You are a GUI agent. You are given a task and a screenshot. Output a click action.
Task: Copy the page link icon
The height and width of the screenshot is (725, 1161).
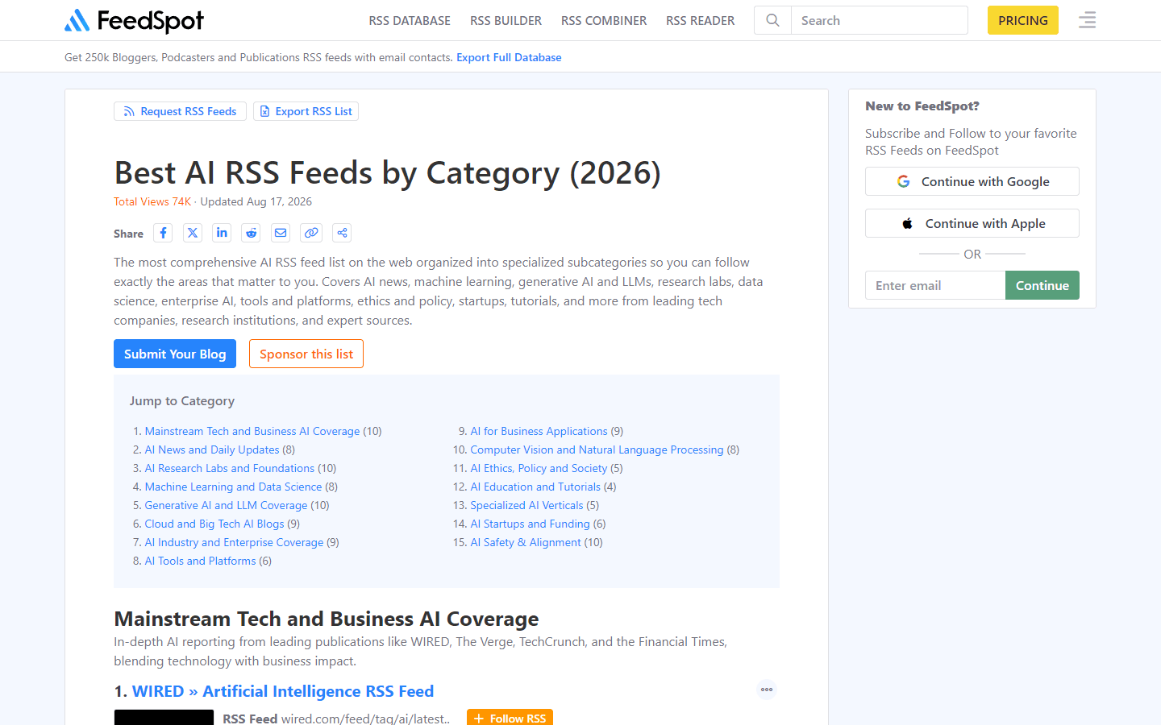(x=311, y=233)
